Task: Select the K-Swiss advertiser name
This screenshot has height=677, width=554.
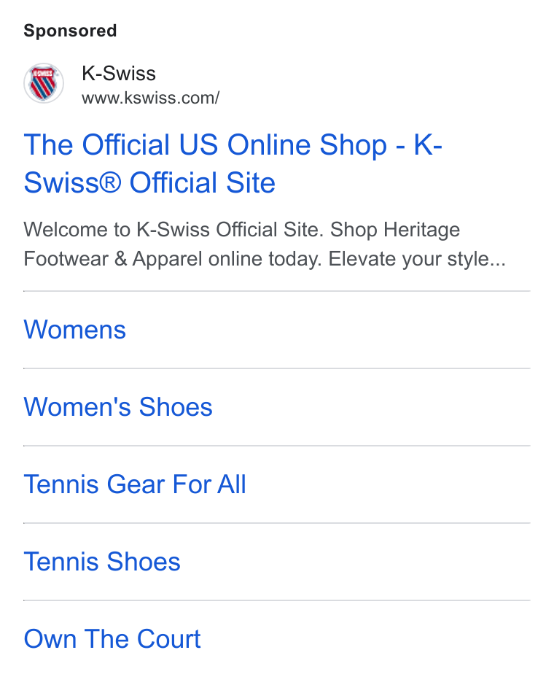Action: click(119, 74)
